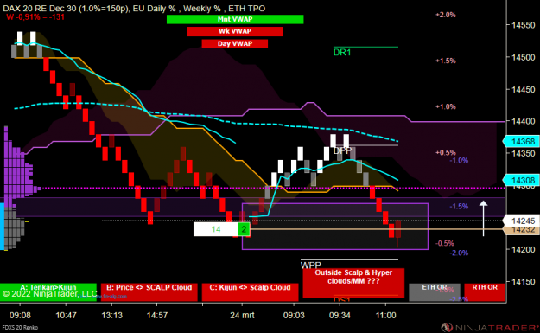Screen dimensions: 540x333
Task: Click the 09:34 time axis label
Action: (x=340, y=315)
